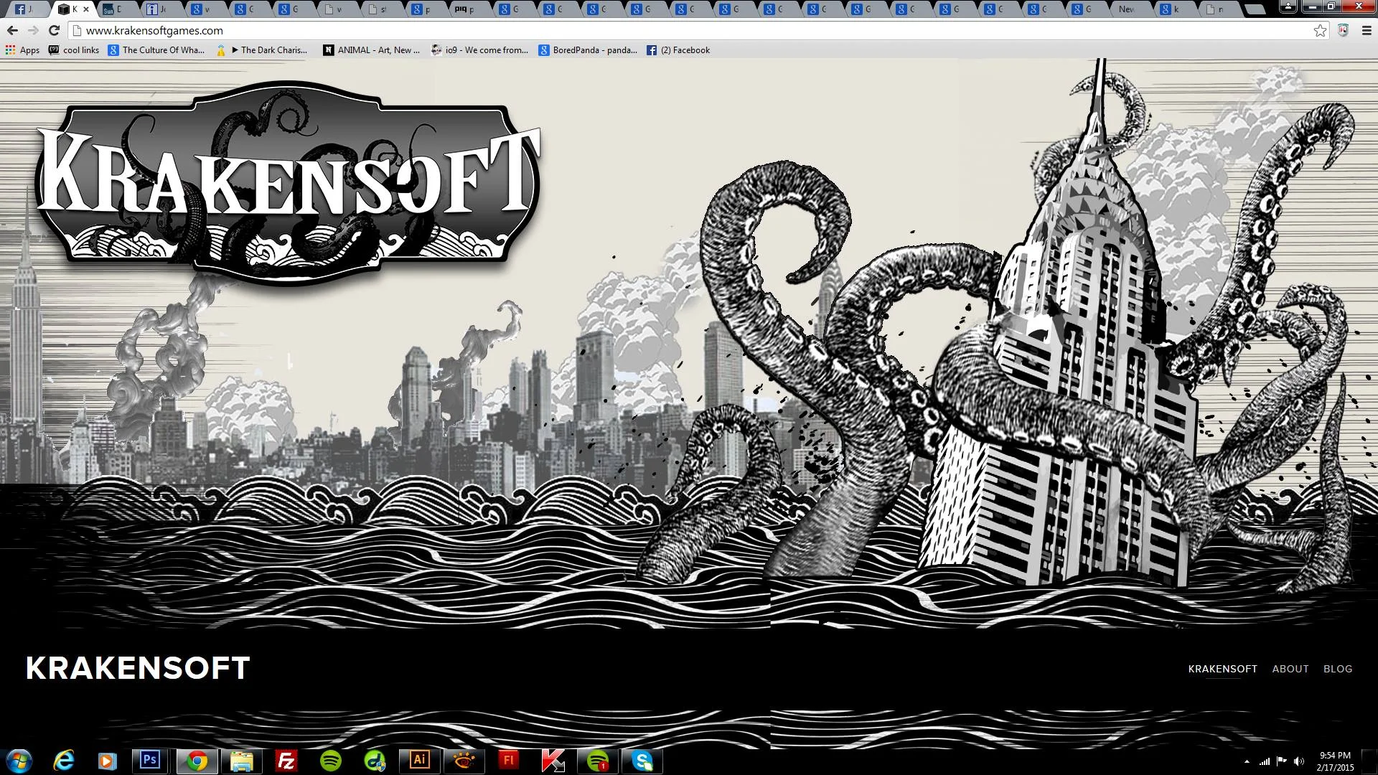1378x775 pixels.
Task: Switch to Photoshop in the taskbar
Action: [150, 761]
